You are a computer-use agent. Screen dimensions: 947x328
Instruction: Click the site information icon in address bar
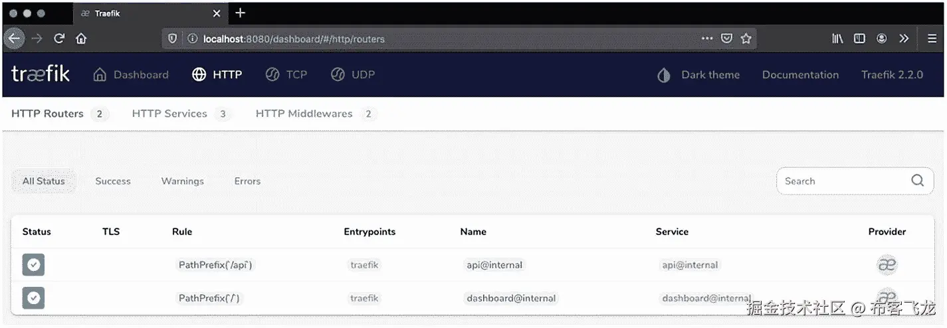coord(192,39)
